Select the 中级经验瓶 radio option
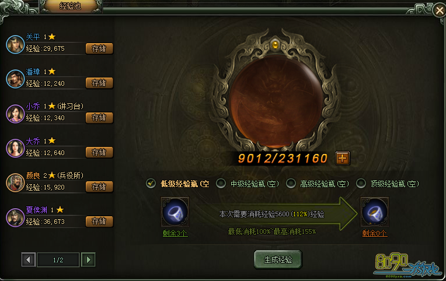The height and width of the screenshot is (281, 446). click(x=221, y=183)
